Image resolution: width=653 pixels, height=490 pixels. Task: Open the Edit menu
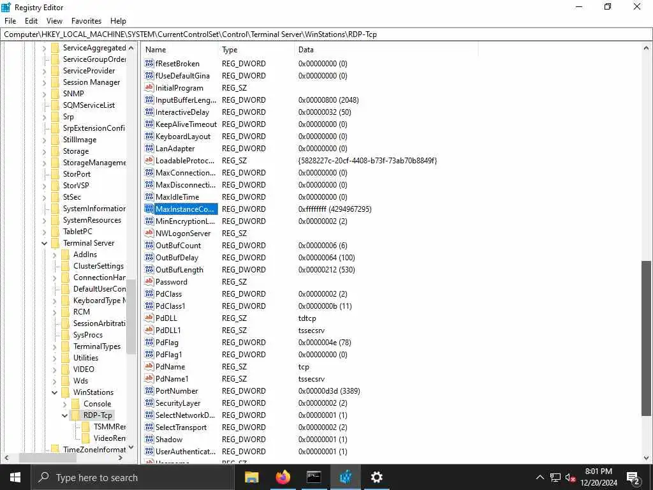click(31, 21)
